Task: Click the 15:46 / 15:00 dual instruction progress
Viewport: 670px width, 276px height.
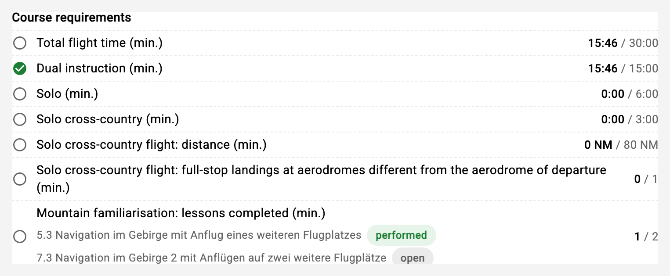Action: pos(623,68)
